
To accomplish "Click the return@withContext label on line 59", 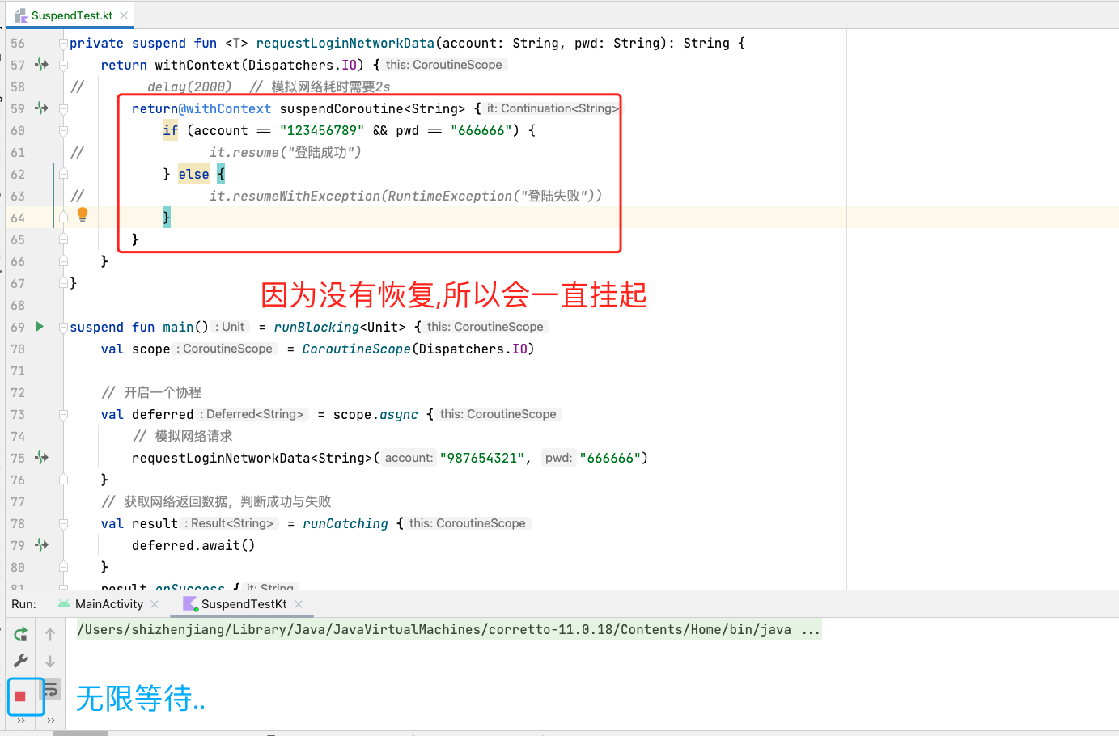I will click(201, 108).
